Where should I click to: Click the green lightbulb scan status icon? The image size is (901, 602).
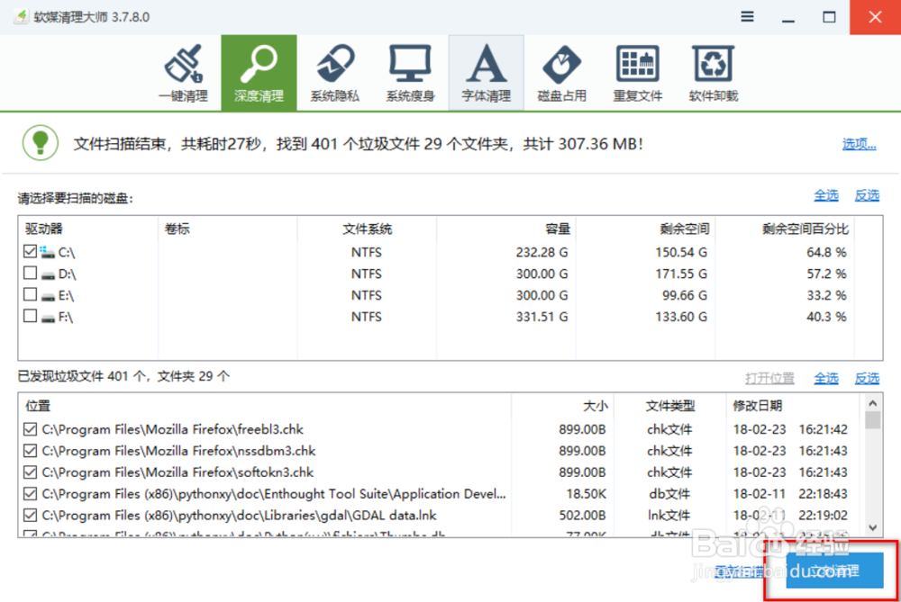40,143
